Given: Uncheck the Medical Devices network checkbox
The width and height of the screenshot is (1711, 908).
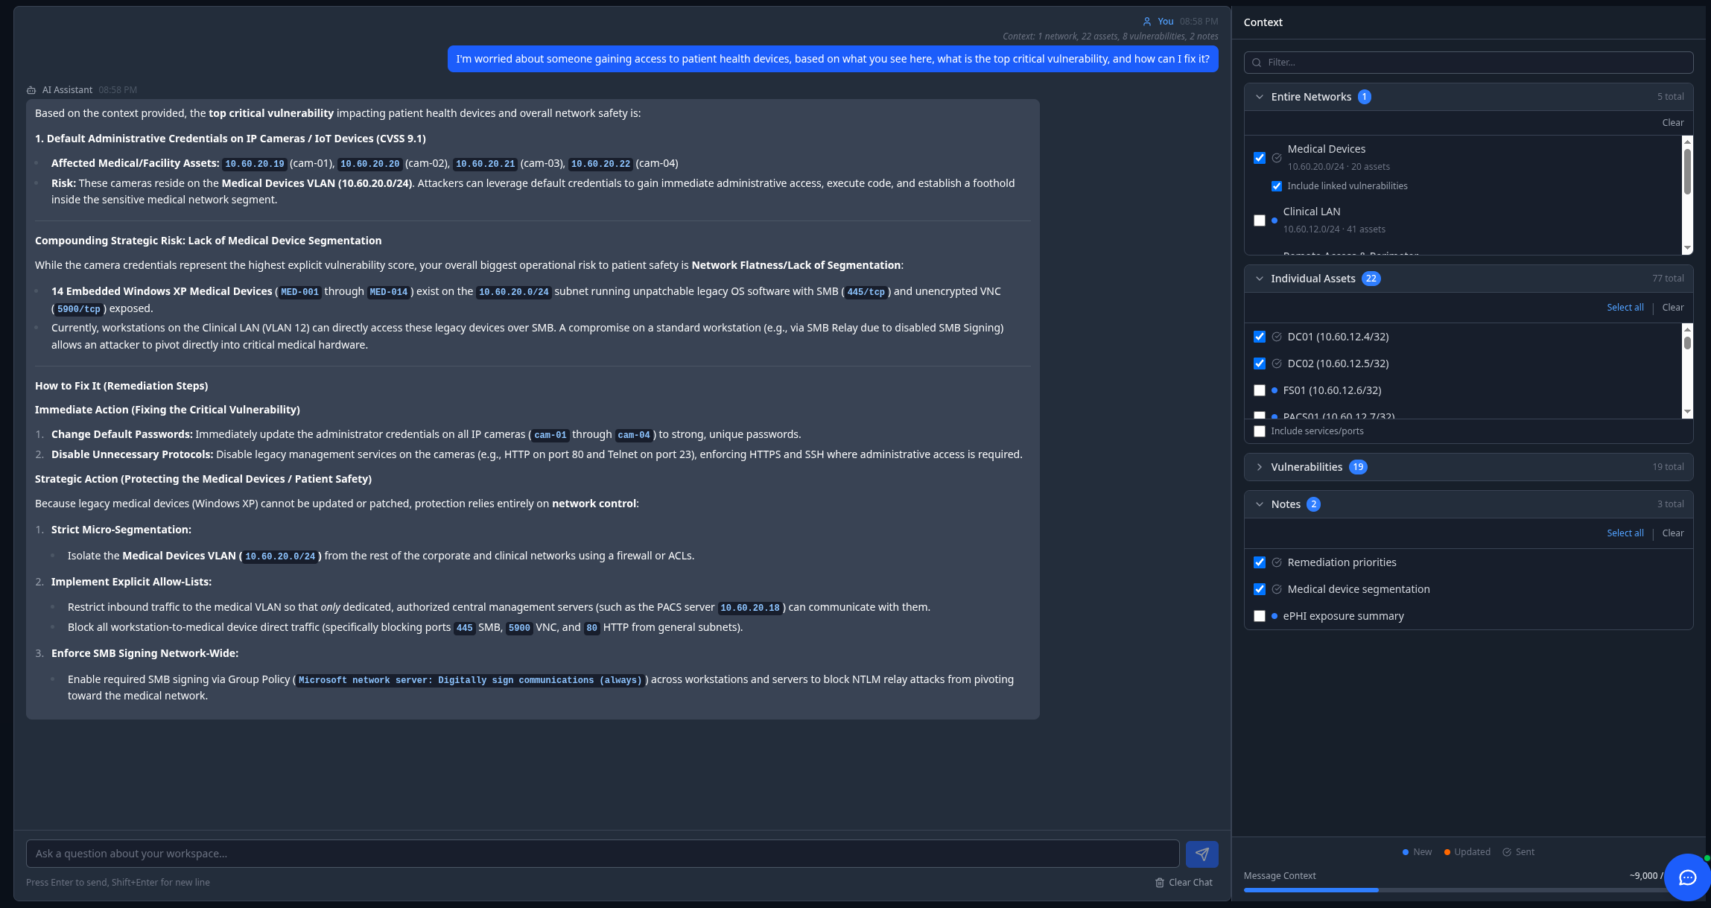Looking at the screenshot, I should [x=1260, y=158].
